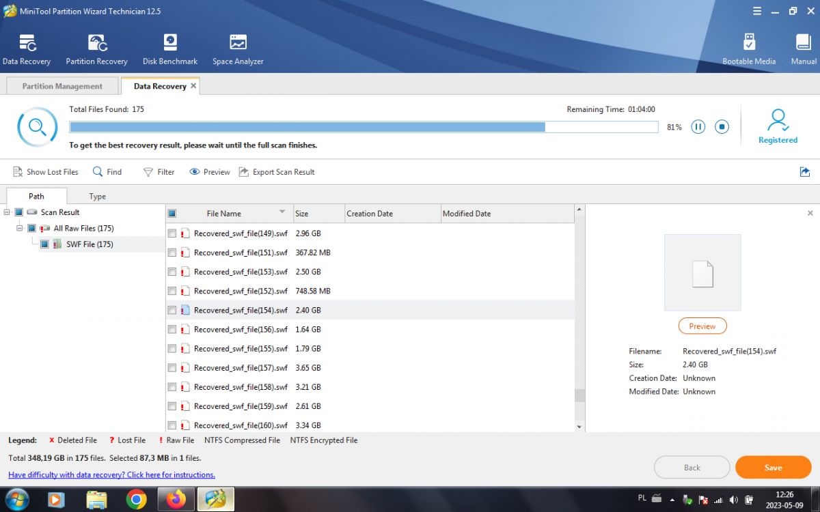Switch to the Path tab
The image size is (820, 512).
(x=37, y=196)
